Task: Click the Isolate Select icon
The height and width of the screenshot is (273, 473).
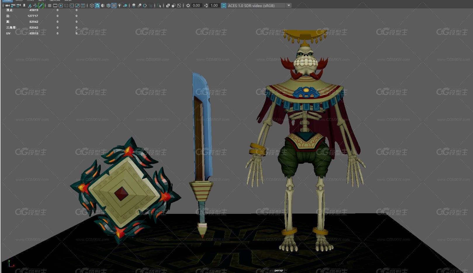Action: [159, 6]
